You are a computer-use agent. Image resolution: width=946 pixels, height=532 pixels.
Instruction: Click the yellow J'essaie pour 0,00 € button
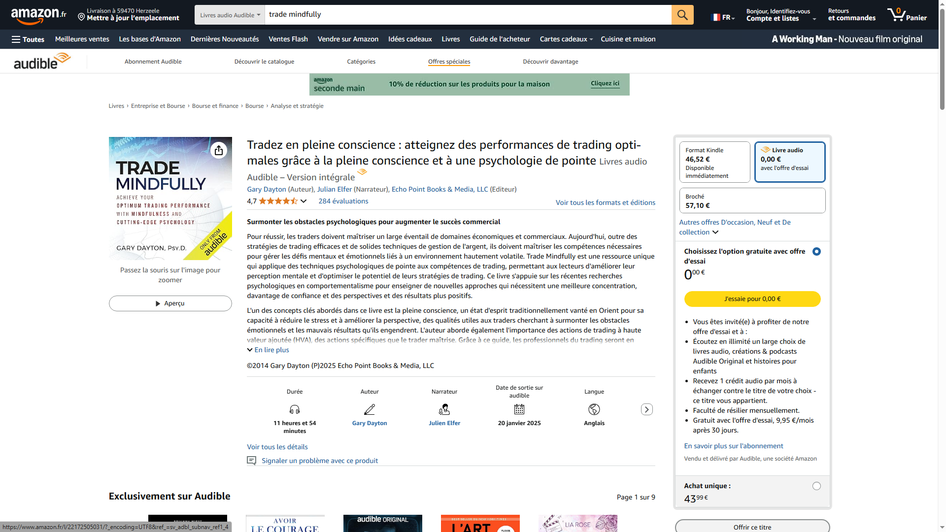752,299
